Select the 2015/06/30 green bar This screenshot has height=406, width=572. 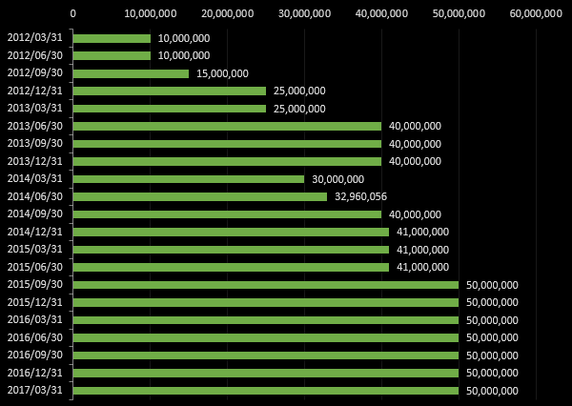(x=231, y=267)
